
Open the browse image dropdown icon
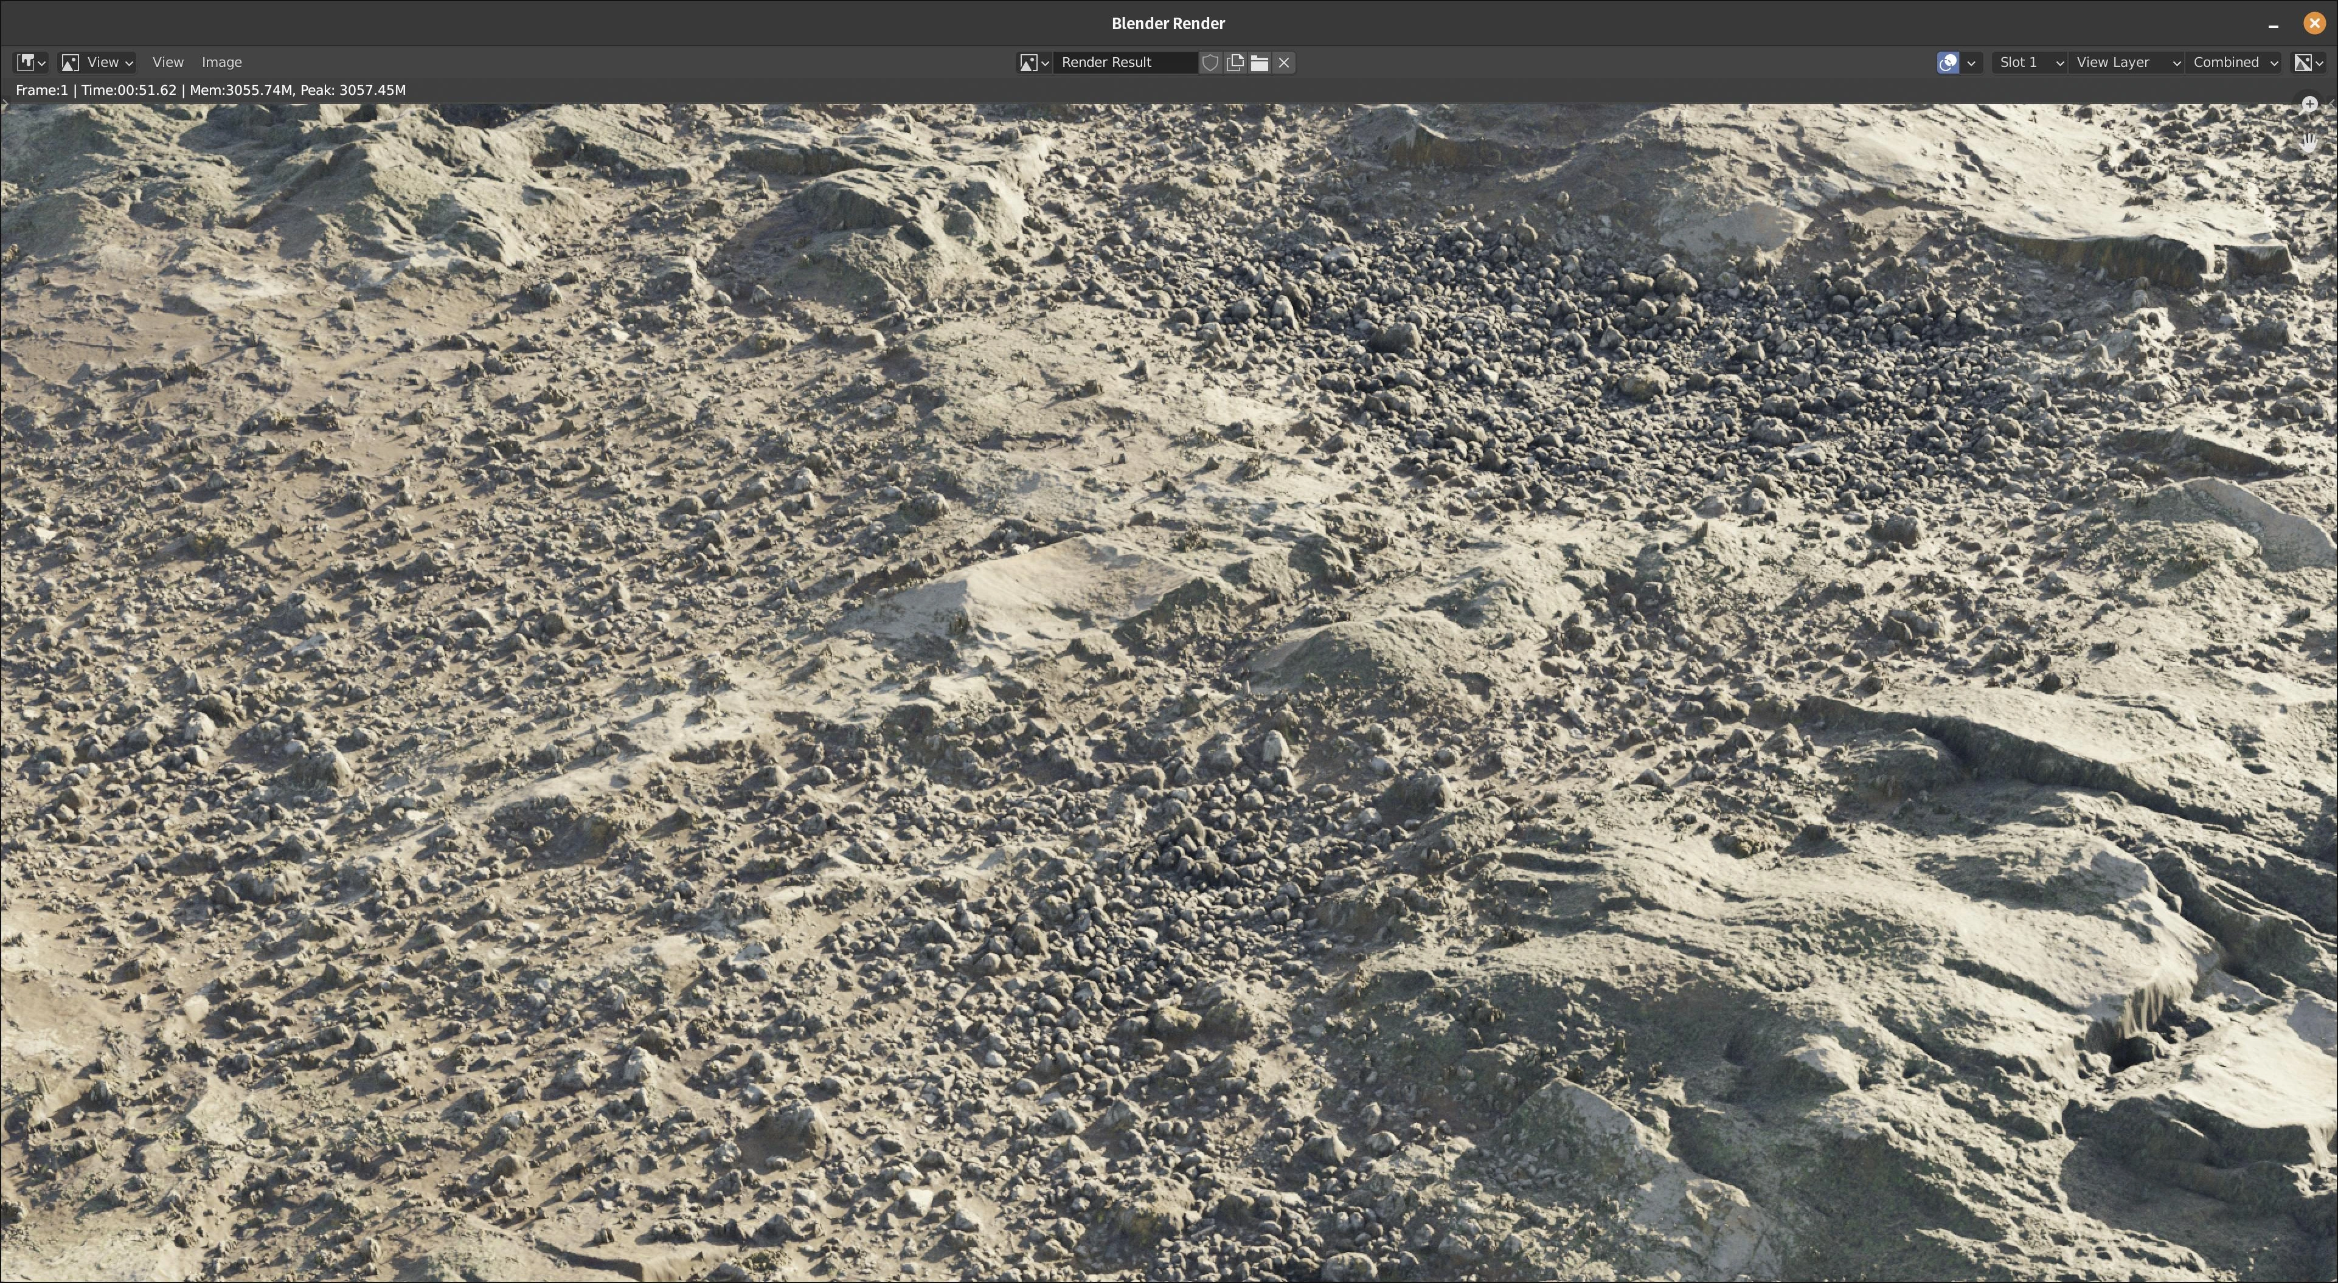click(1034, 63)
